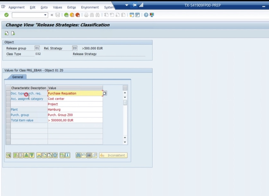
Task: Click the Save diskette icon
Action: pyautogui.click(x=58, y=15)
